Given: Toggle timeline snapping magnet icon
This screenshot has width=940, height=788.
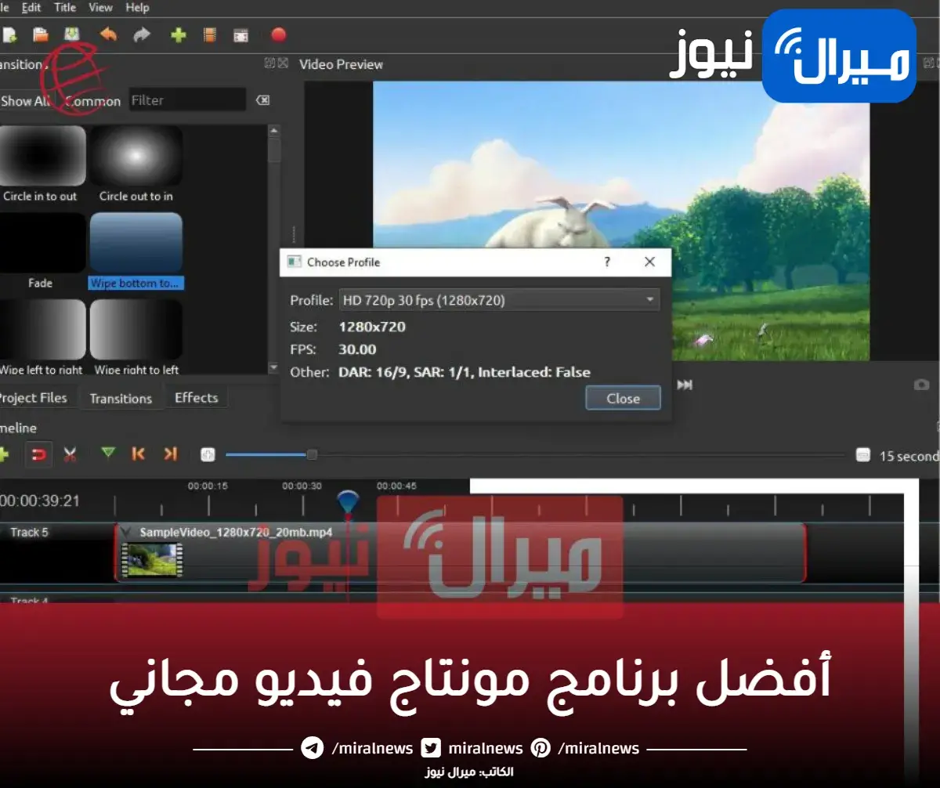Looking at the screenshot, I should tap(38, 454).
